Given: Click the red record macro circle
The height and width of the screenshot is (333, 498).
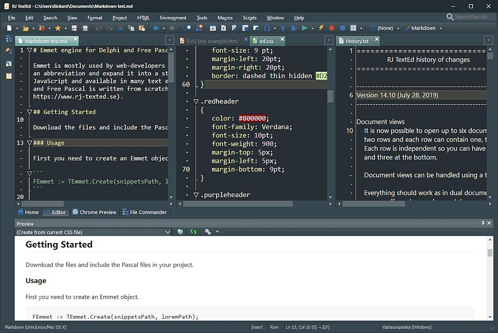Looking at the screenshot, I should coord(332,28).
